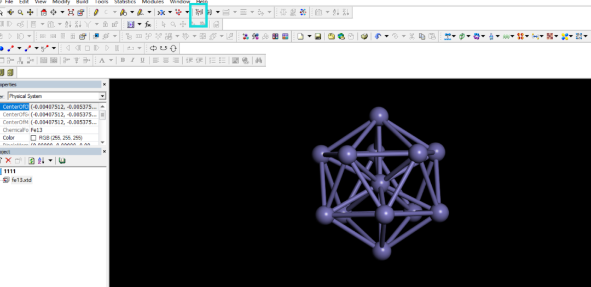Click the yellow-blue orbitals module icon
Screen dimensions: 591x287
point(565,37)
